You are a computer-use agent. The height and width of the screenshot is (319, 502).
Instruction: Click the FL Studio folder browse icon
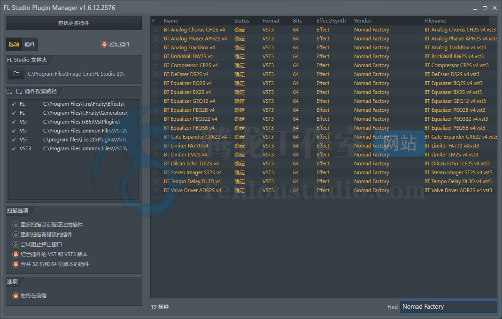tap(16, 74)
